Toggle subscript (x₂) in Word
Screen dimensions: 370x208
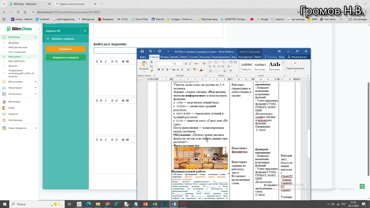(x=178, y=70)
